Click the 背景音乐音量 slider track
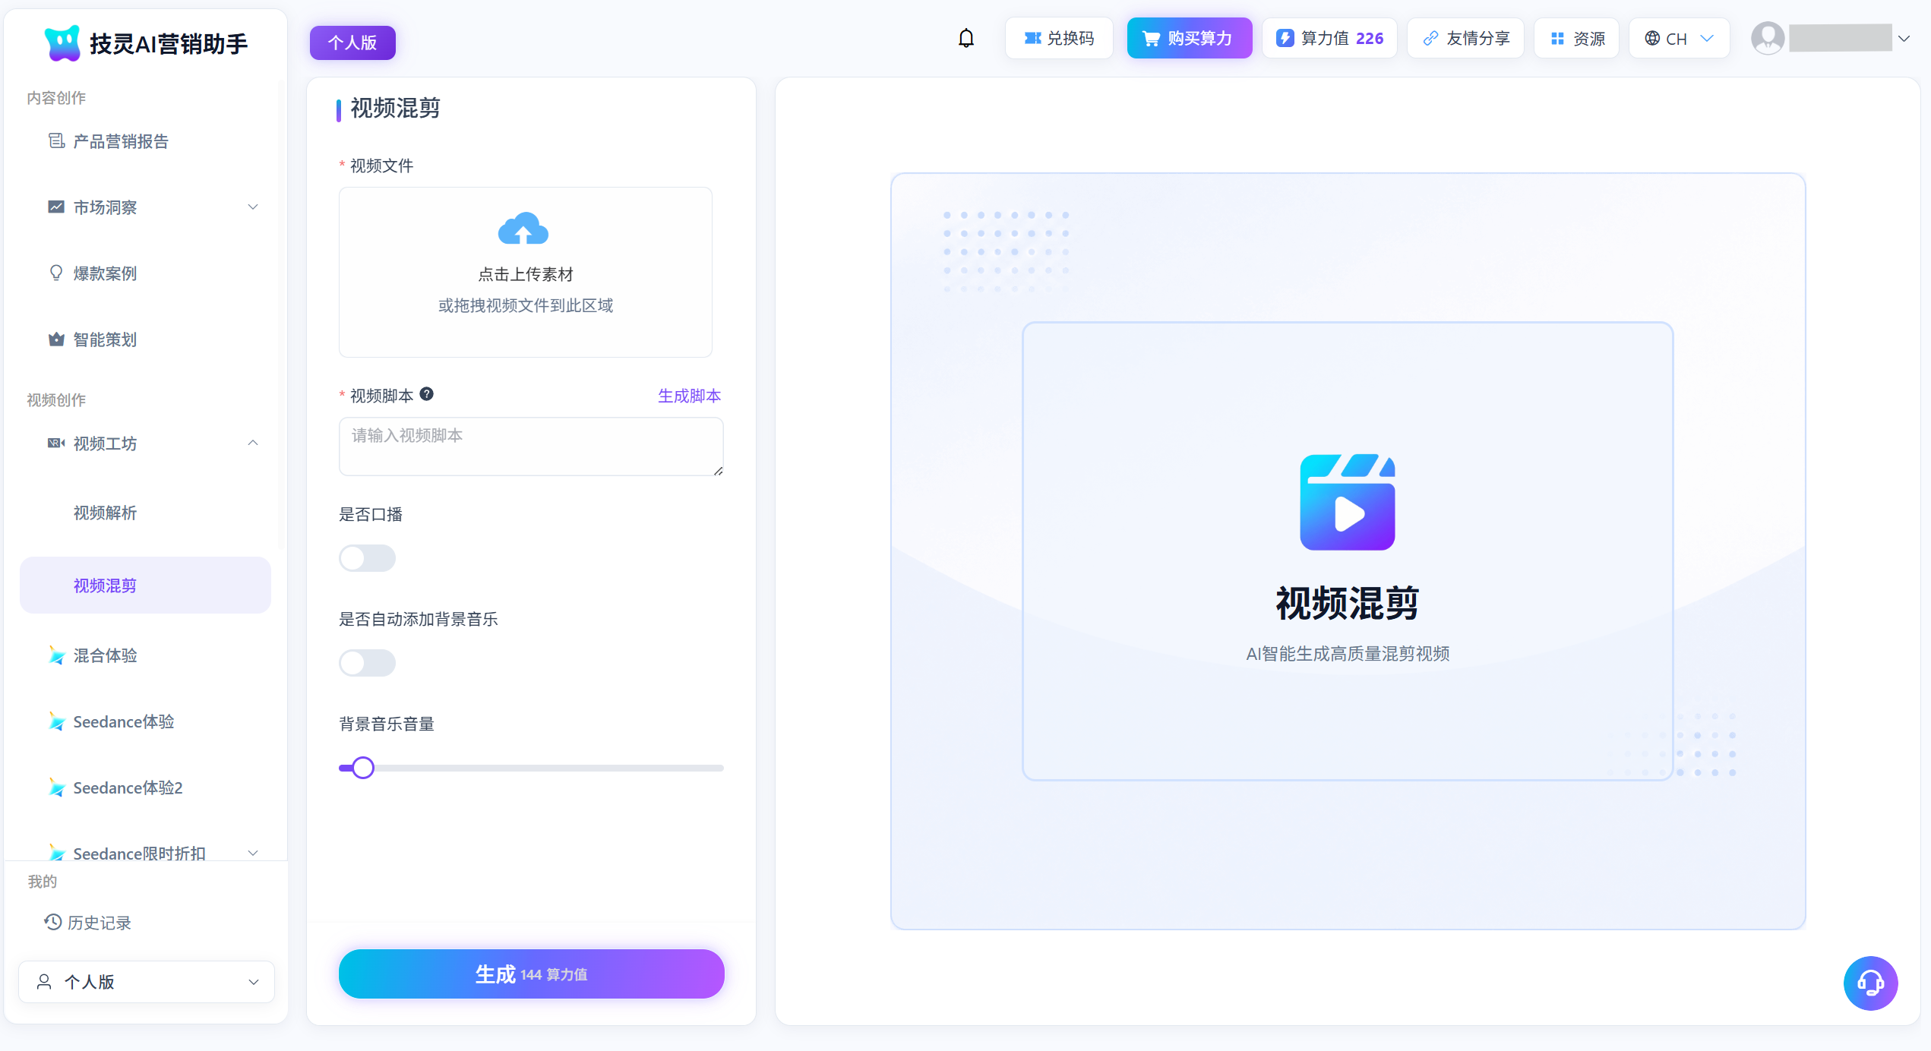 [x=531, y=768]
